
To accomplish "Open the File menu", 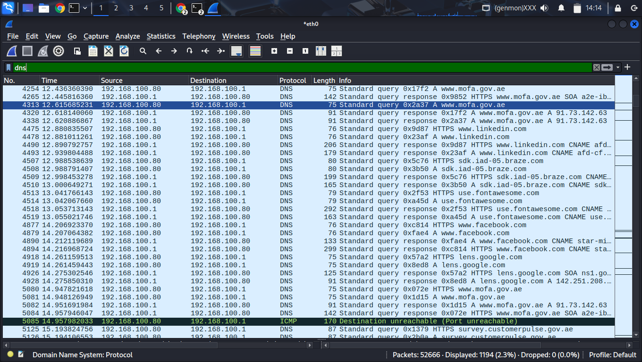I will coord(13,36).
